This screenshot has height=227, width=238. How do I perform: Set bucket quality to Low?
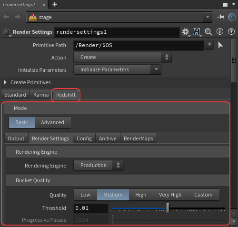point(86,195)
